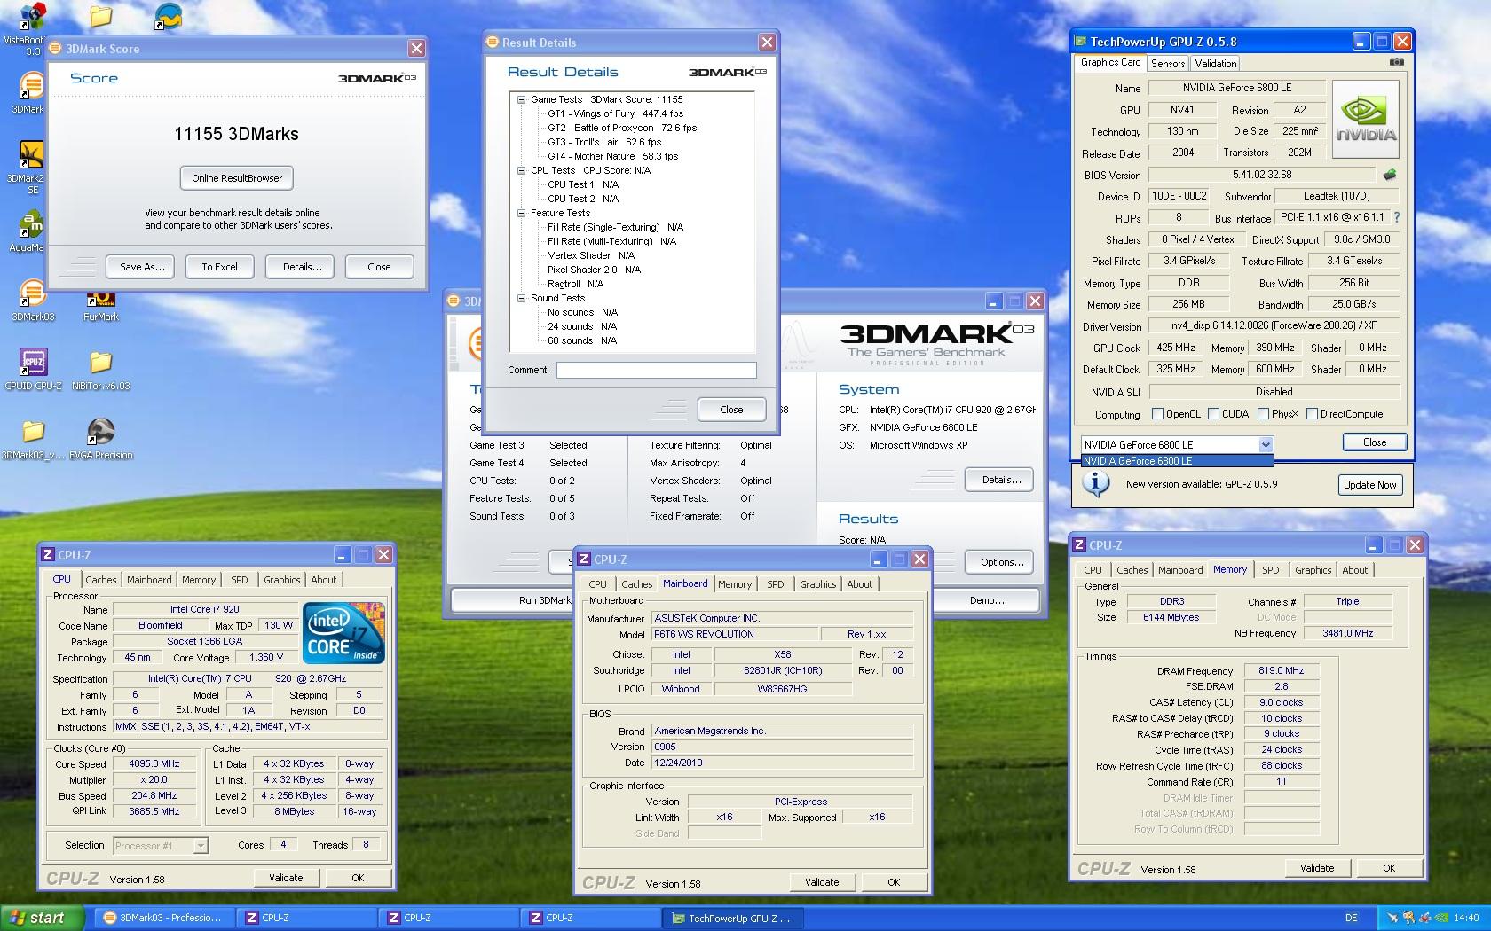Click the tray clock showing 14:40
The image size is (1491, 931).
[x=1466, y=918]
